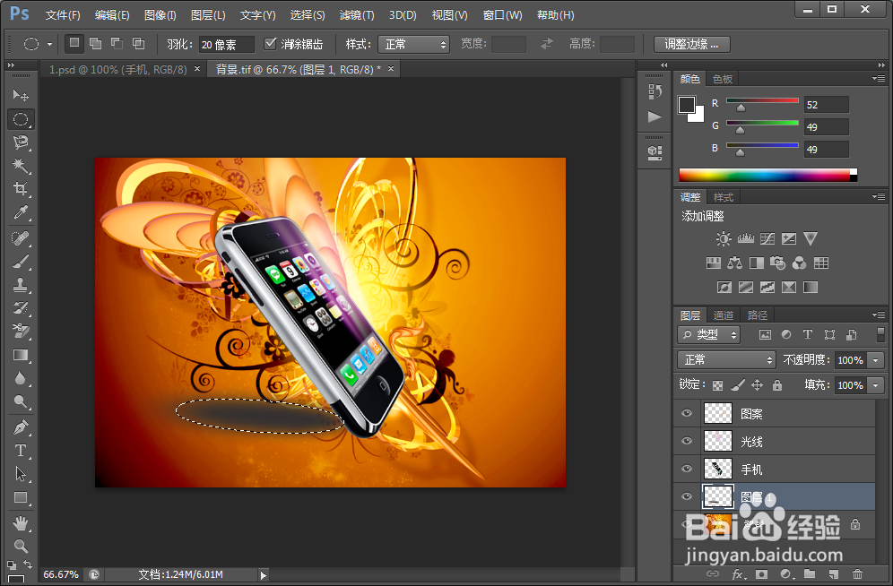Delete layer using trash icon
The image size is (893, 586).
(x=857, y=573)
